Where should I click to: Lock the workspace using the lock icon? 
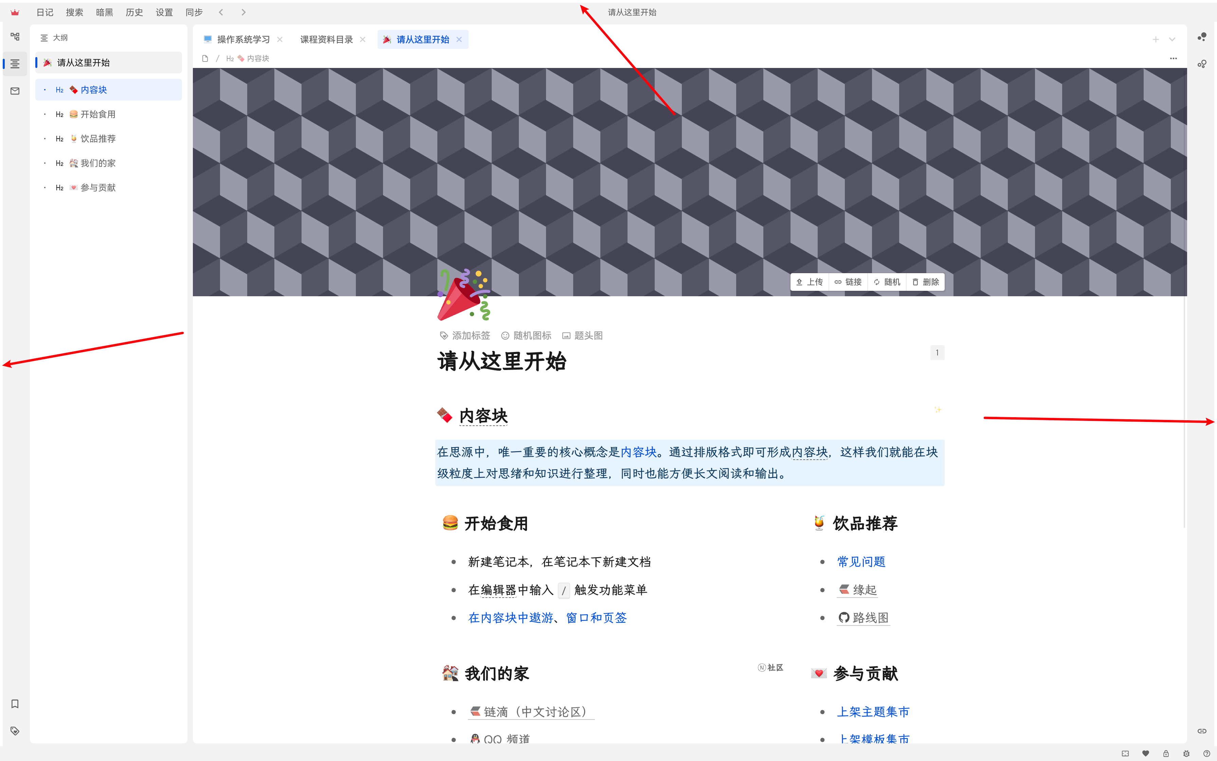coord(1166,754)
